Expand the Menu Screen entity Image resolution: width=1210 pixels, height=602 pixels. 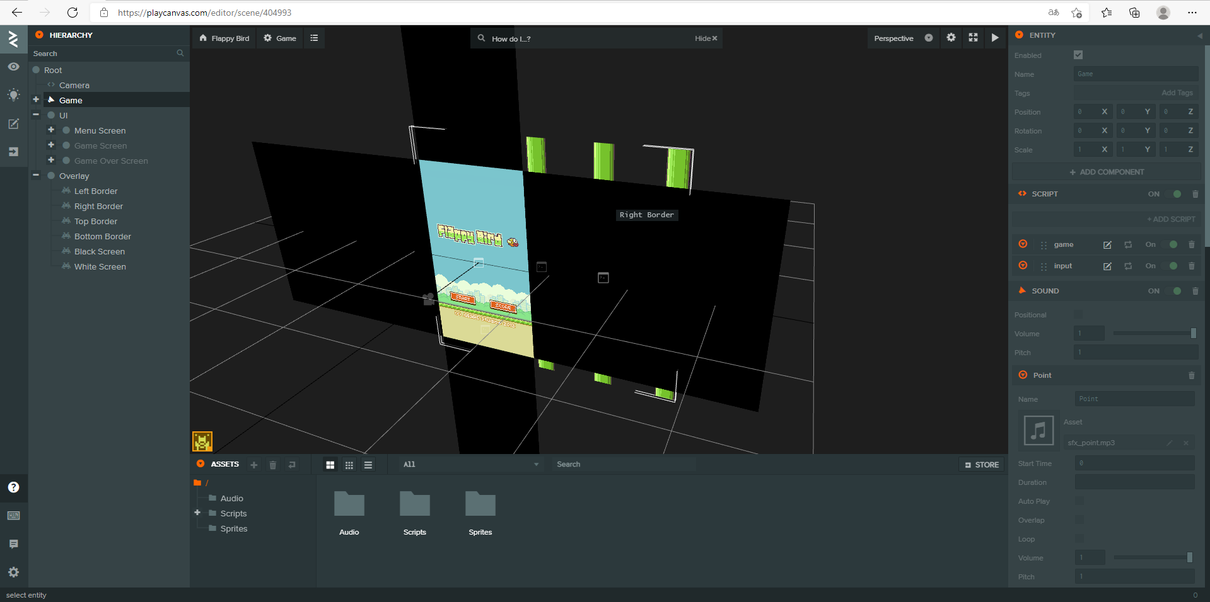click(51, 130)
